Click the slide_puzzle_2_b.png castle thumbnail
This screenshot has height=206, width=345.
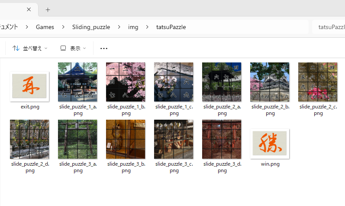tap(270, 82)
